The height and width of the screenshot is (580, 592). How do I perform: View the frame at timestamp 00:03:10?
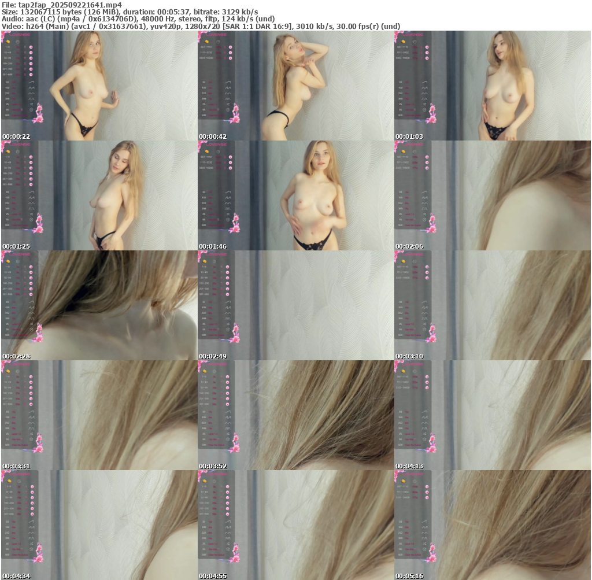coord(493,305)
